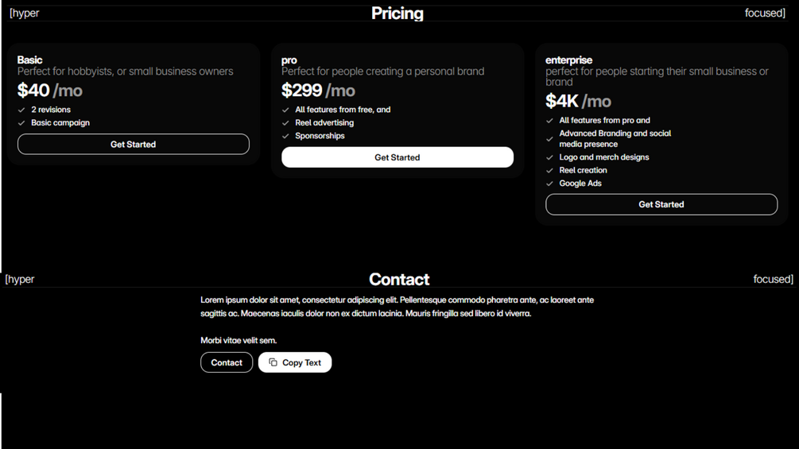Click the checkmark beside "All features from free, and"
The image size is (799, 449).
tap(285, 110)
